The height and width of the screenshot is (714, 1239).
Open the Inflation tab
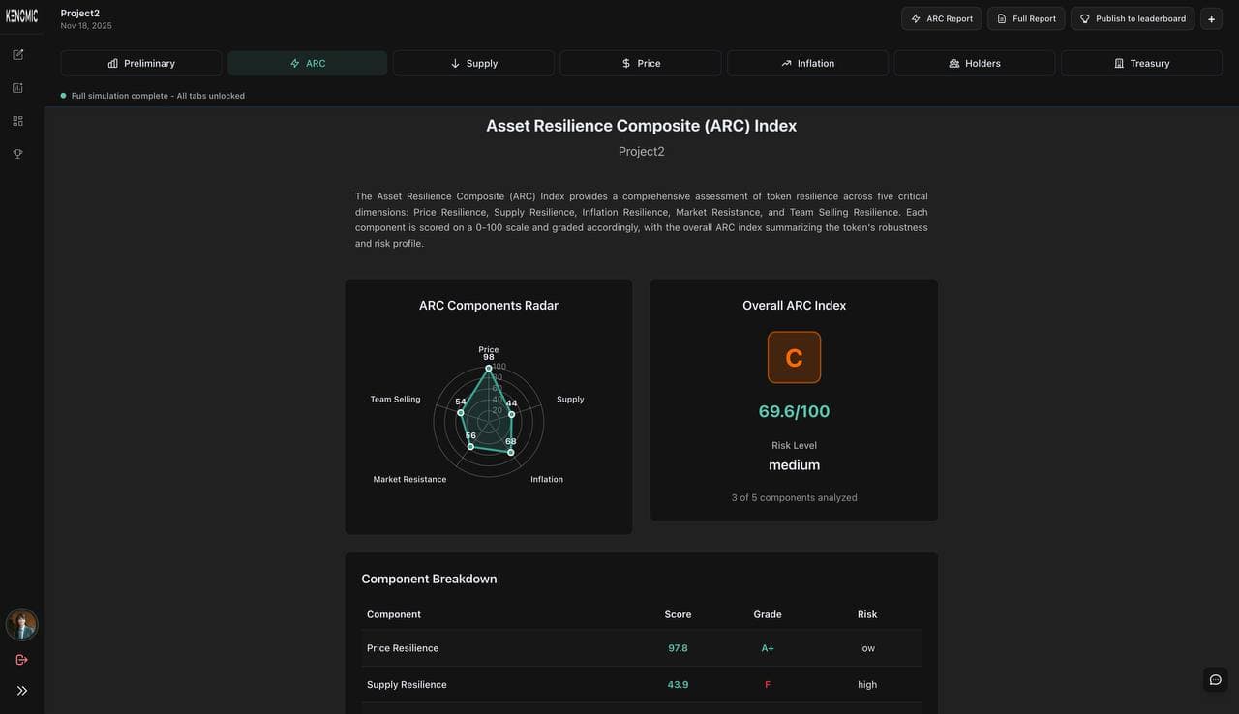pos(807,62)
